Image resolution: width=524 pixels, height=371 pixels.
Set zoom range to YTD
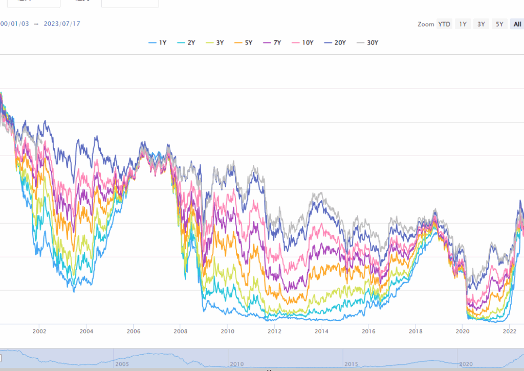click(x=444, y=24)
